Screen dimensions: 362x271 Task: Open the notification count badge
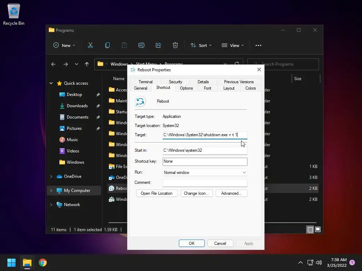click(352, 263)
